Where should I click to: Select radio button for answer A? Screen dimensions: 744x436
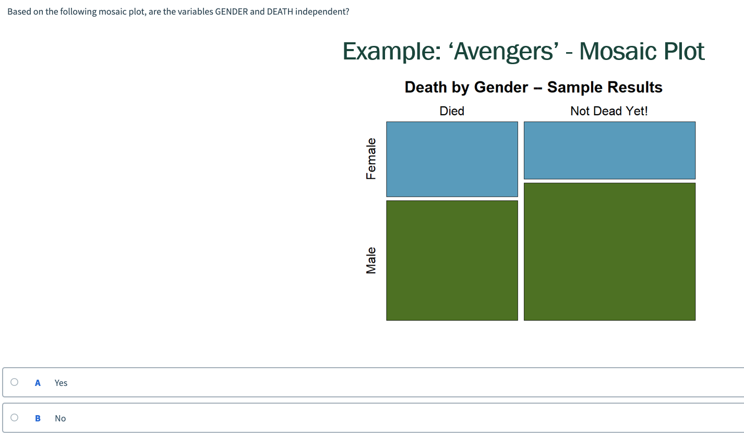(14, 382)
